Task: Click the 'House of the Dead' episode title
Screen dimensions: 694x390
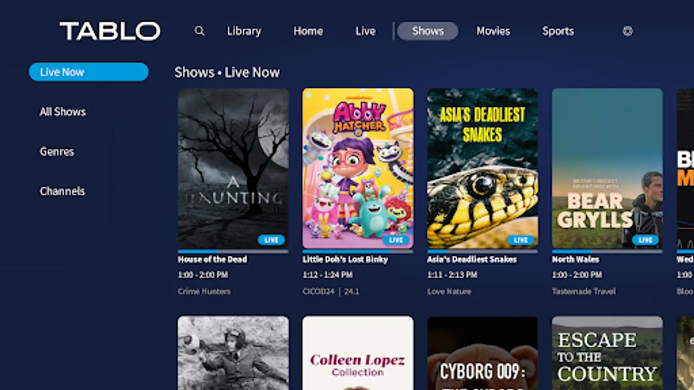Action: [213, 260]
